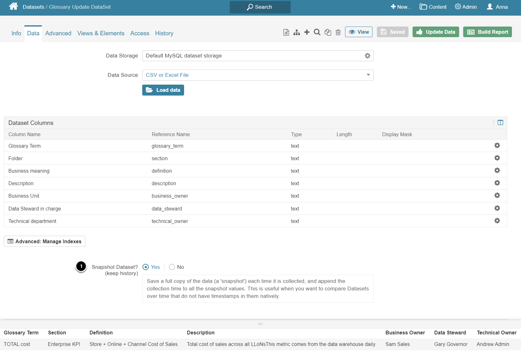Open the column chooser on Dataset Columns
This screenshot has width=521, height=360.
tap(500, 122)
